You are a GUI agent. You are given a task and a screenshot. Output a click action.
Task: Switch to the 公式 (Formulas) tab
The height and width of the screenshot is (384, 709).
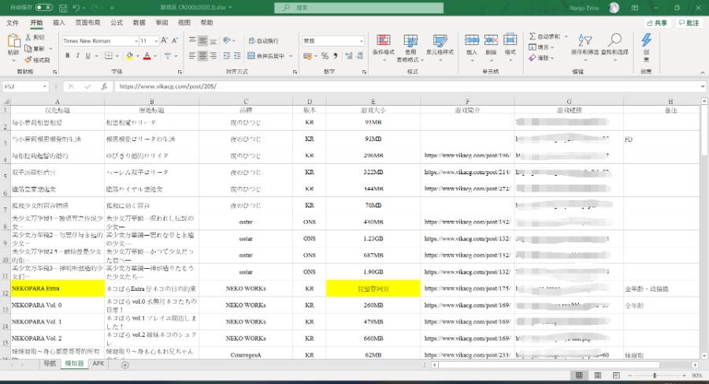pyautogui.click(x=117, y=23)
